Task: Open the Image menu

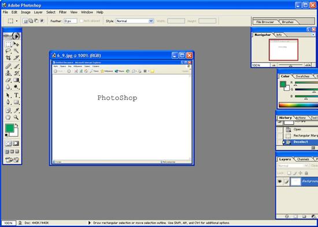Action: (25, 12)
